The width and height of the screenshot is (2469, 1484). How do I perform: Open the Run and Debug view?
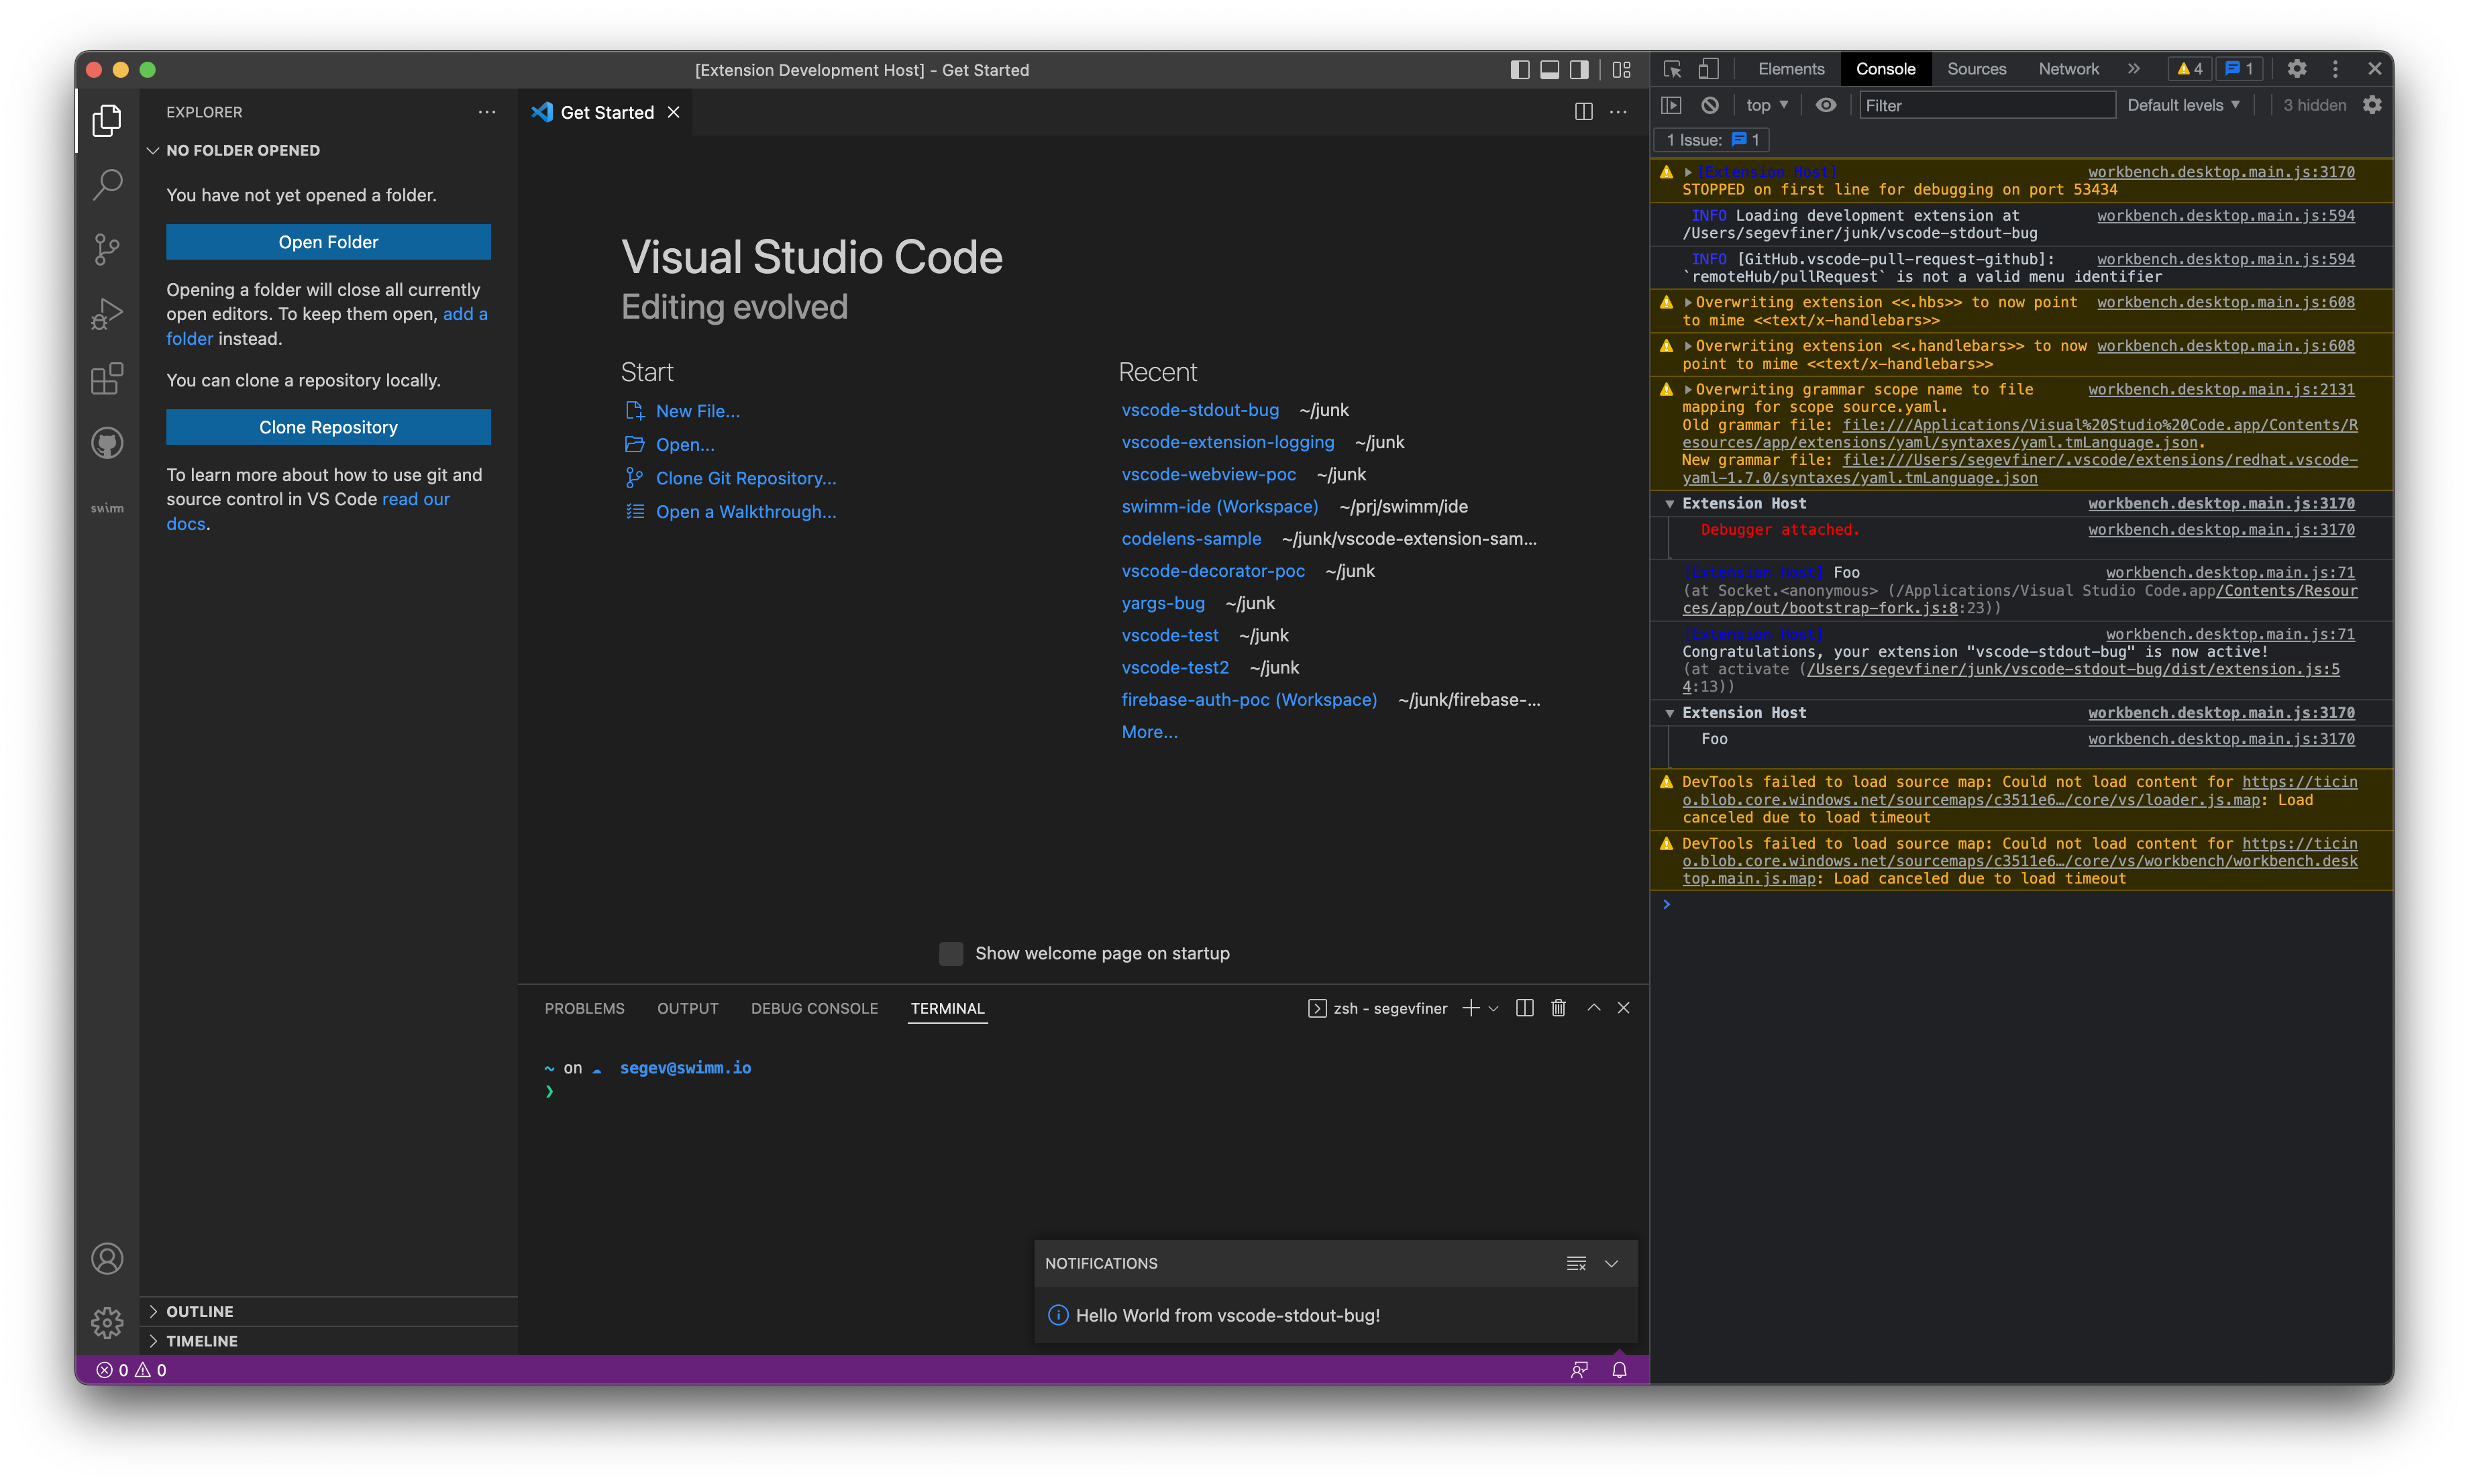(107, 313)
